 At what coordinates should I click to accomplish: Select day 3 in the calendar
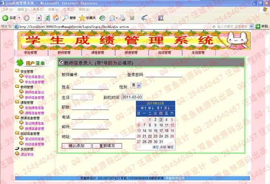click(x=161, y=120)
